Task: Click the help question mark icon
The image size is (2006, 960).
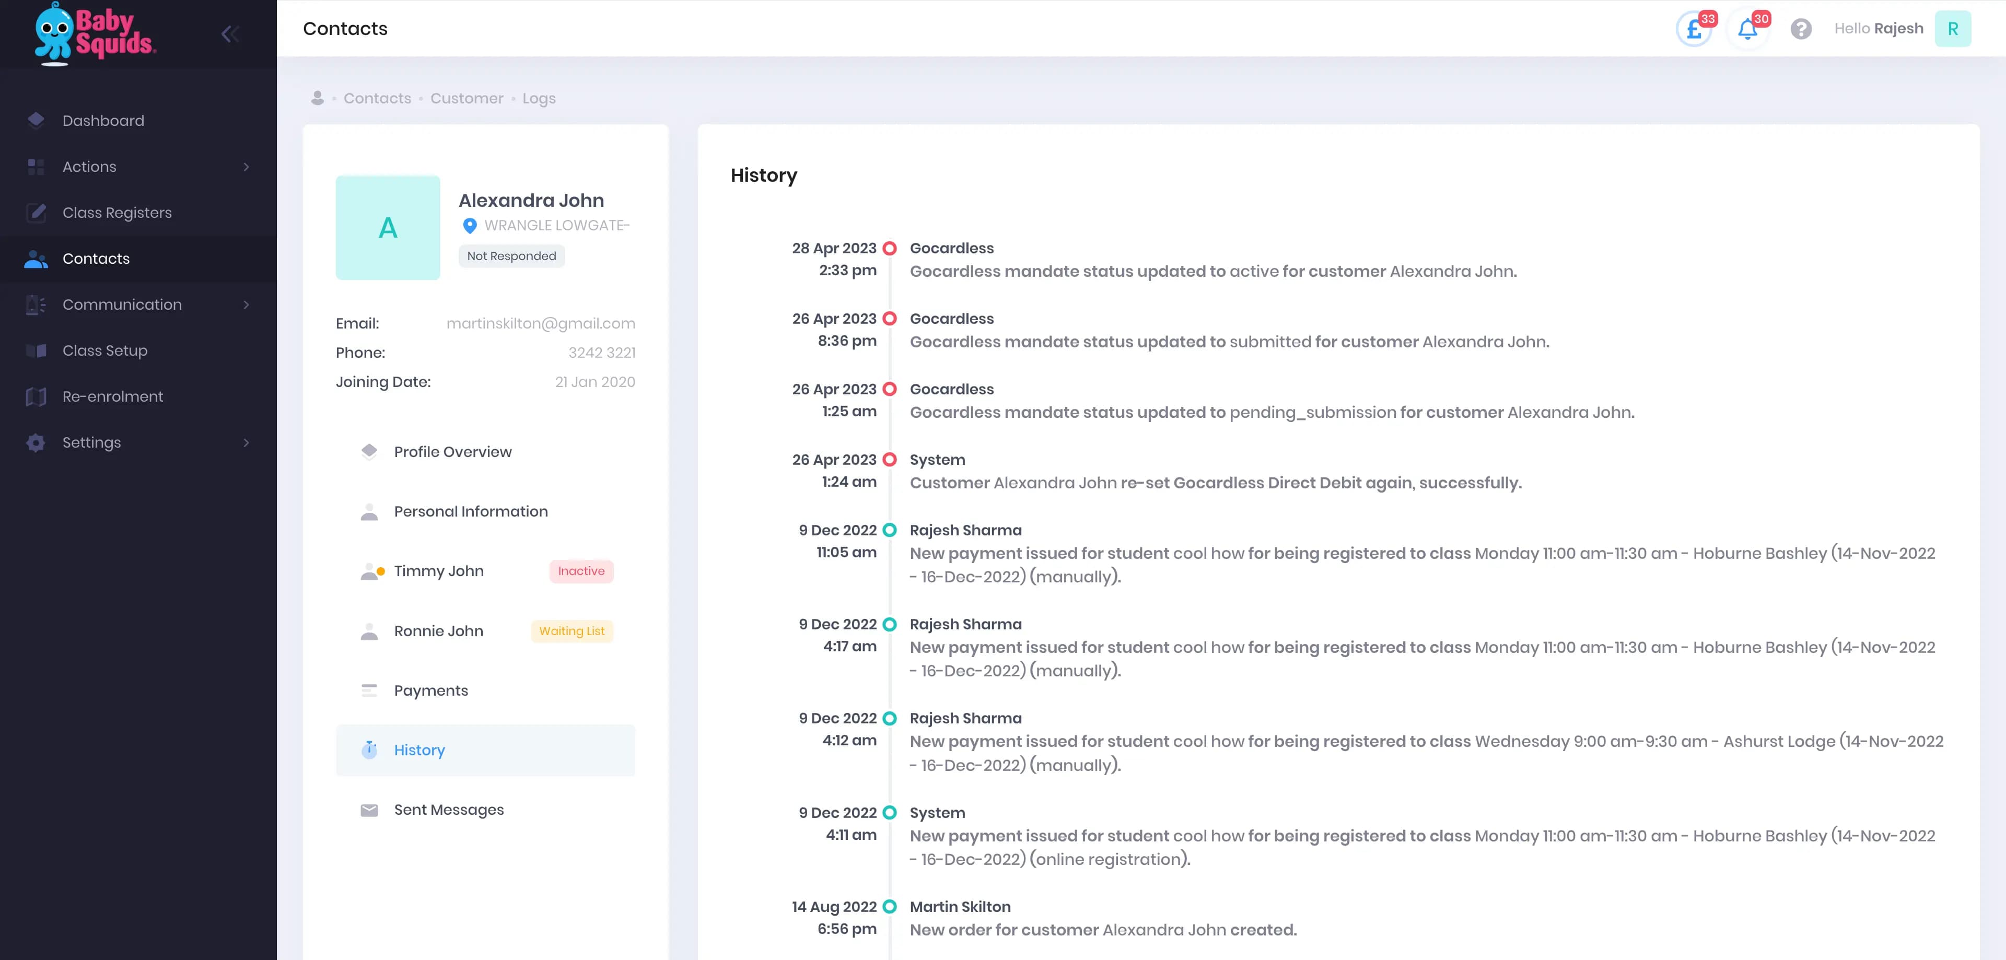Action: tap(1800, 29)
